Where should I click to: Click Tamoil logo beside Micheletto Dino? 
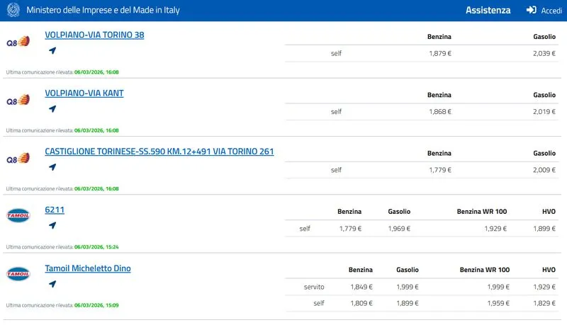click(18, 274)
